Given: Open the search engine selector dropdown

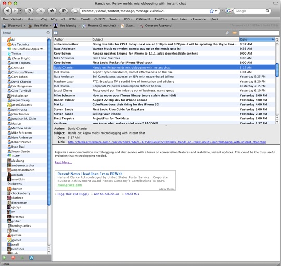Looking at the screenshot, I should pyautogui.click(x=229, y=11).
